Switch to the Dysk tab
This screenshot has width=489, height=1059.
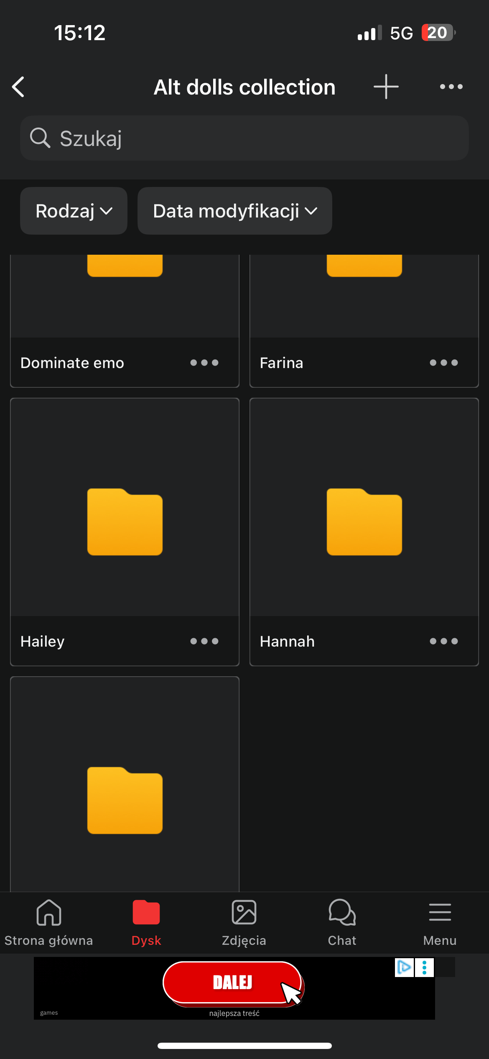pyautogui.click(x=146, y=923)
